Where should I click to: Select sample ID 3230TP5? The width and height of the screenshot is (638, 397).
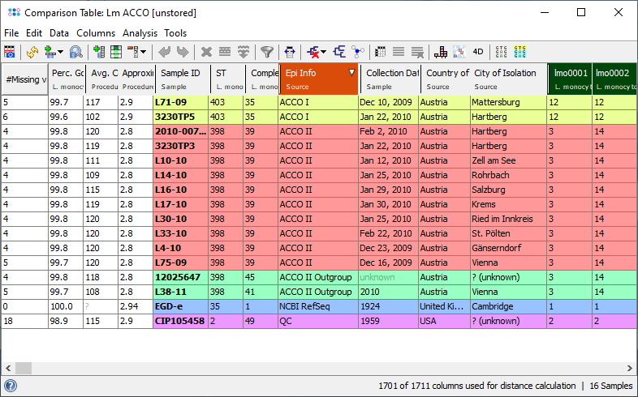pos(181,117)
